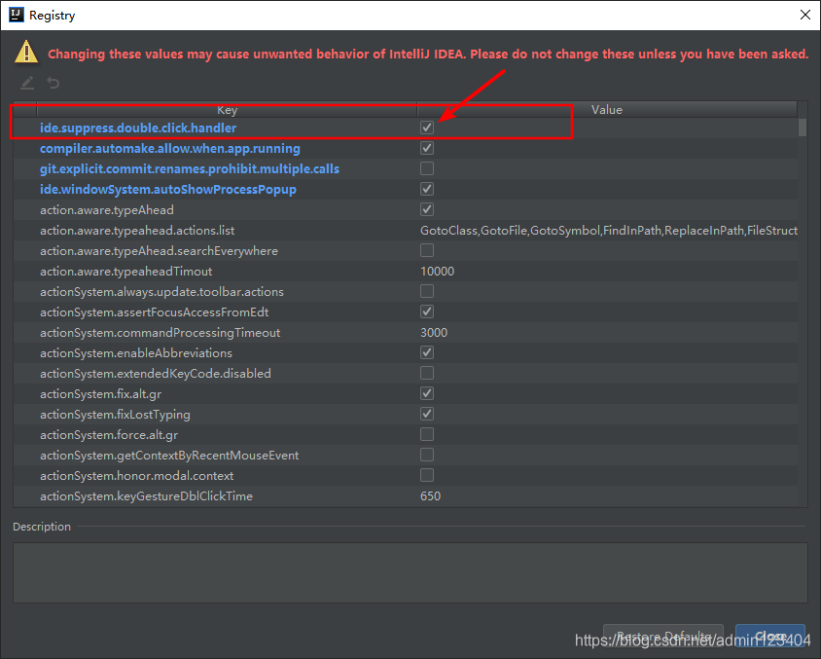Select the ide.windowSystem.autoShowProcessPopup key
This screenshot has height=659, width=821.
[x=168, y=189]
